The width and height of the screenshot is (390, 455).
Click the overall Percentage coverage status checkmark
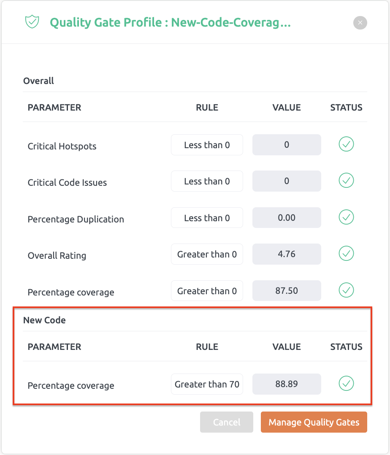[x=346, y=290]
